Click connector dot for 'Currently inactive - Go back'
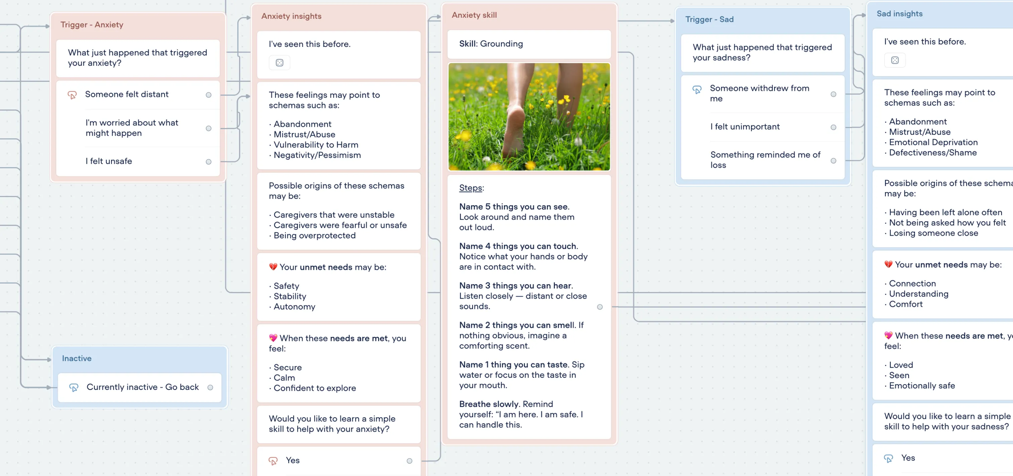1013x476 pixels. (x=210, y=387)
